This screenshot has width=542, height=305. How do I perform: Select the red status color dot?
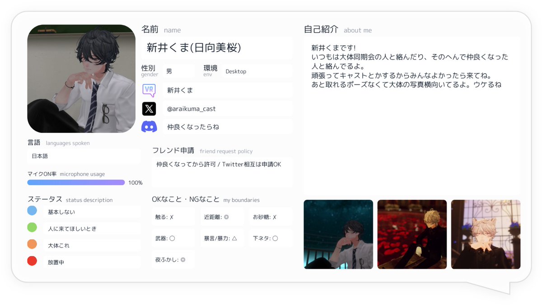click(x=32, y=261)
